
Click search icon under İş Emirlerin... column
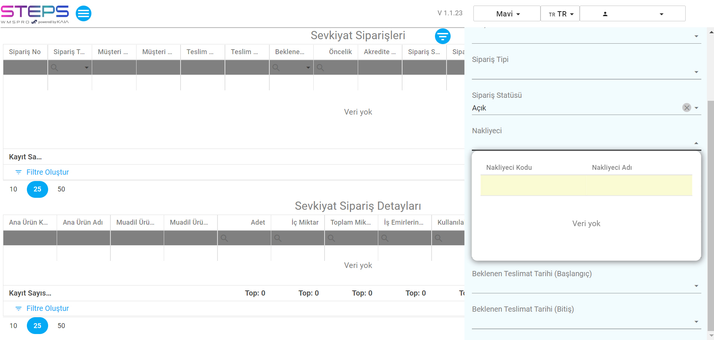point(385,238)
